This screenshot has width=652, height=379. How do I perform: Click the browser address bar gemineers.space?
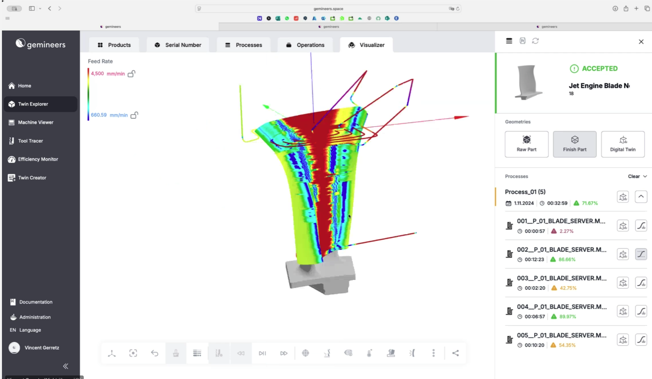point(328,9)
